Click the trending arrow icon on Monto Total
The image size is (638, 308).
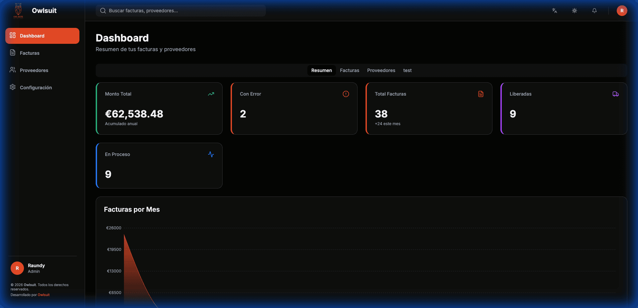pyautogui.click(x=211, y=94)
